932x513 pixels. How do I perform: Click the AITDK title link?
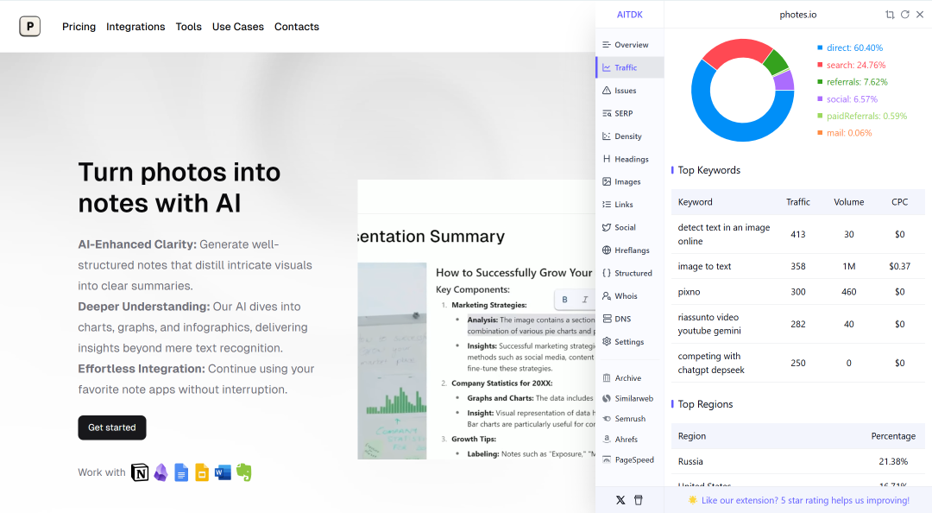(x=629, y=15)
